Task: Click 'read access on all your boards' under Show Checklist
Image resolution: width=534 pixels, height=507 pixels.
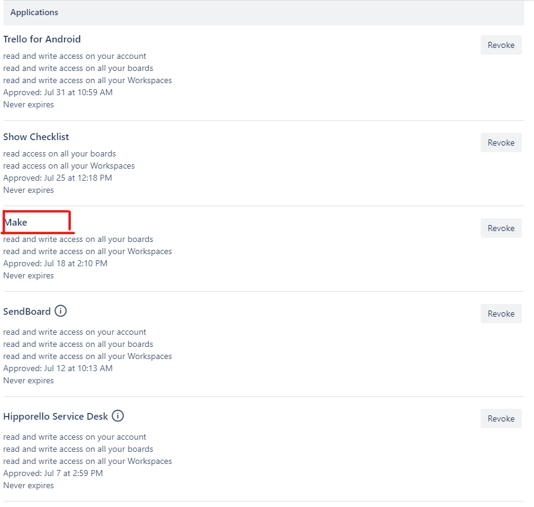Action: (59, 153)
